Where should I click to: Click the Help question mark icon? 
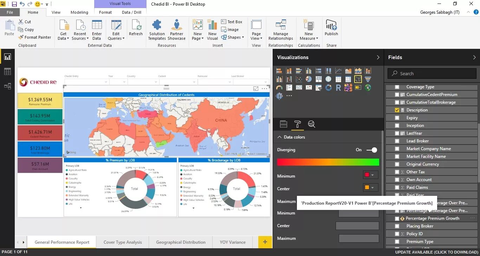coord(476,12)
